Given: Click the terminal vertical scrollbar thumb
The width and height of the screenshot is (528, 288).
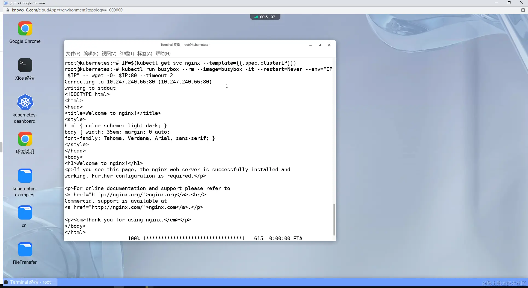Looking at the screenshot, I should coord(334,219).
